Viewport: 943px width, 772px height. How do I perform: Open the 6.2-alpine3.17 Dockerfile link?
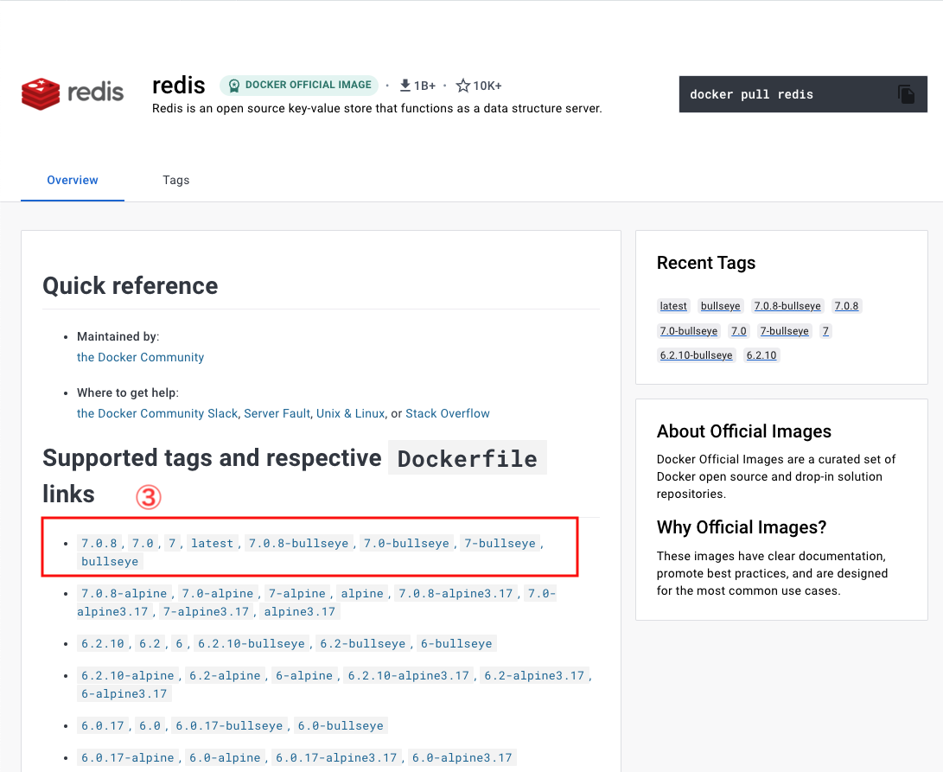(534, 676)
